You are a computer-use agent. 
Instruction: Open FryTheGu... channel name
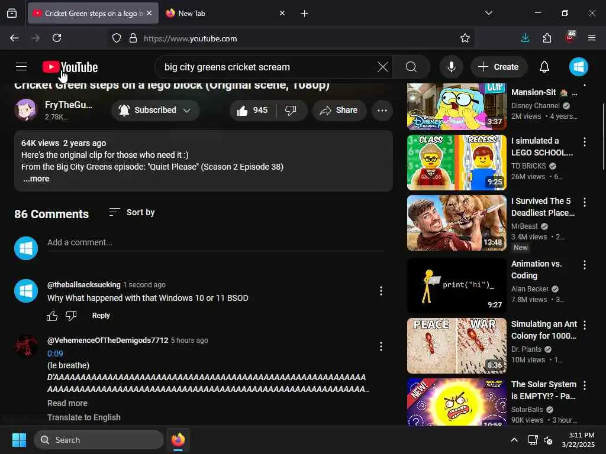(69, 105)
